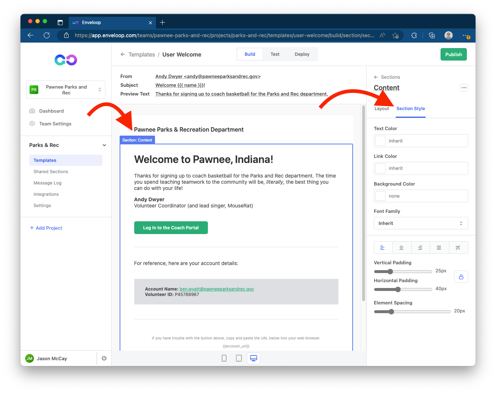Open the Pawnee Parks and Rec team switcher

66,90
